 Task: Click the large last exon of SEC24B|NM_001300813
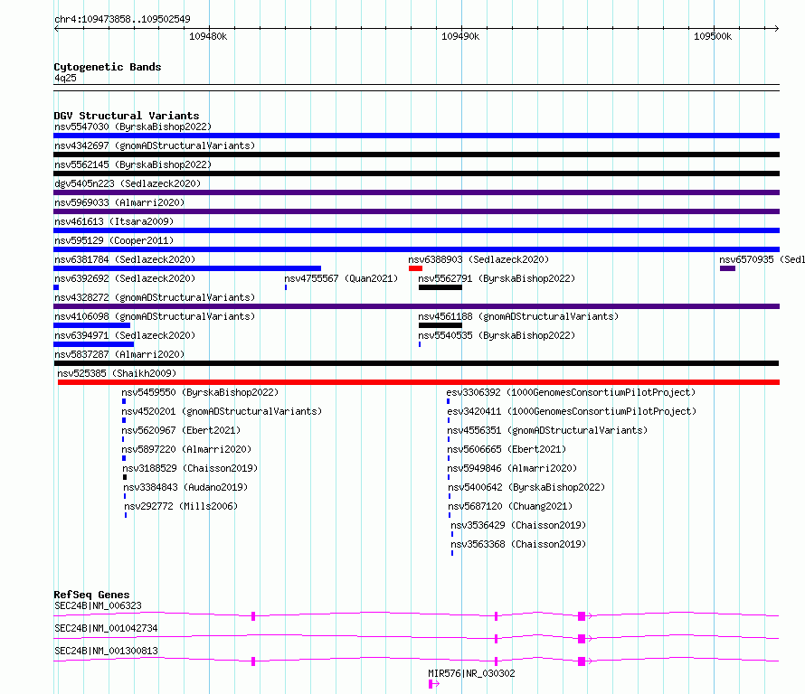click(x=582, y=661)
